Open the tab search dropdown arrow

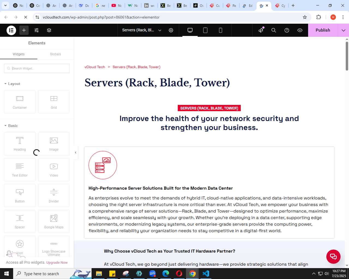(x=5, y=5)
